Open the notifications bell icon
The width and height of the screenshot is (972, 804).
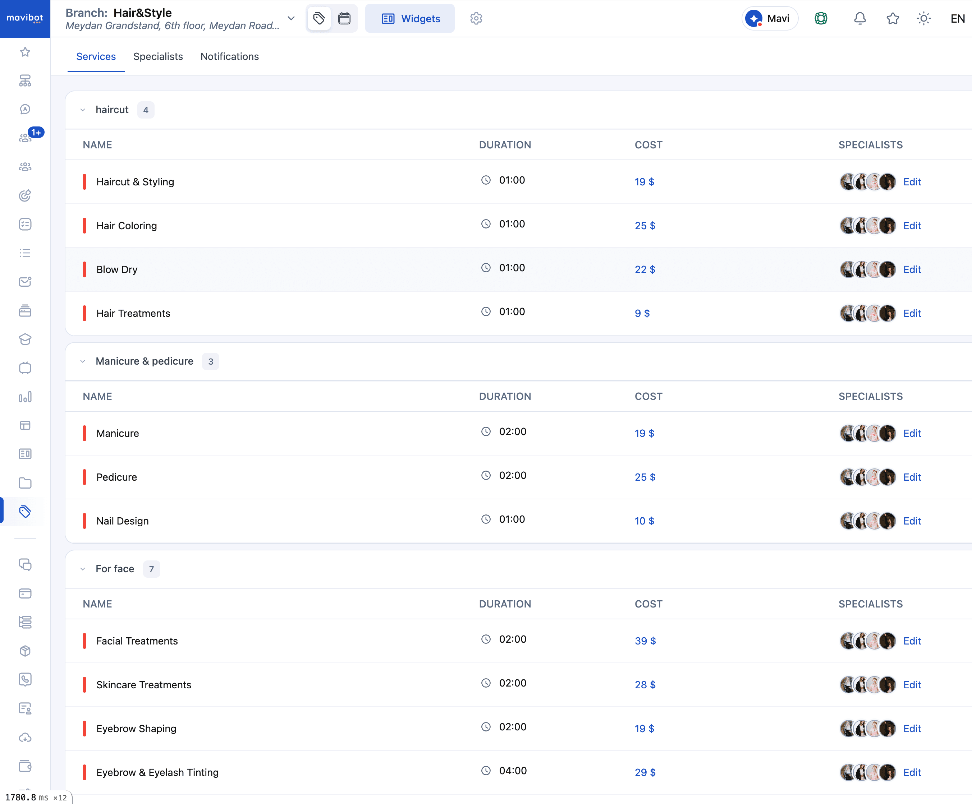(x=860, y=19)
